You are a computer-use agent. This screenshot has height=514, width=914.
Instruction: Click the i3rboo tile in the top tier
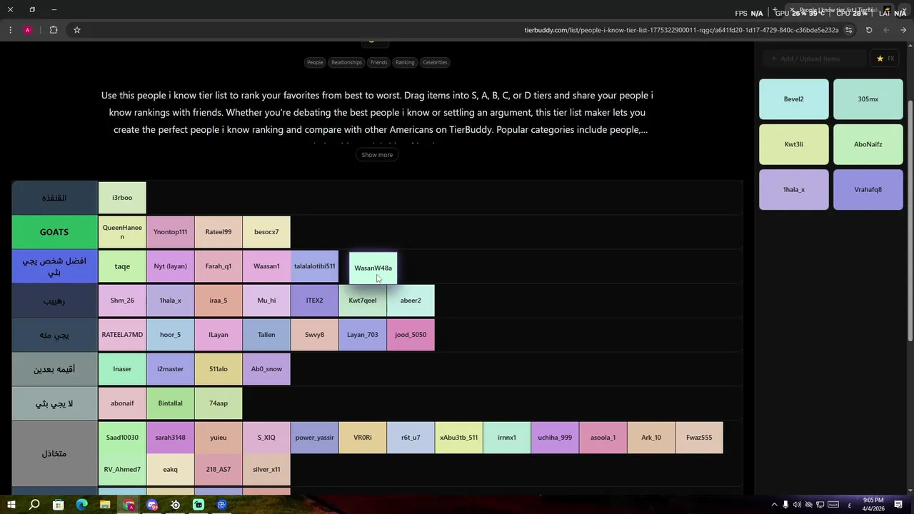(x=122, y=198)
